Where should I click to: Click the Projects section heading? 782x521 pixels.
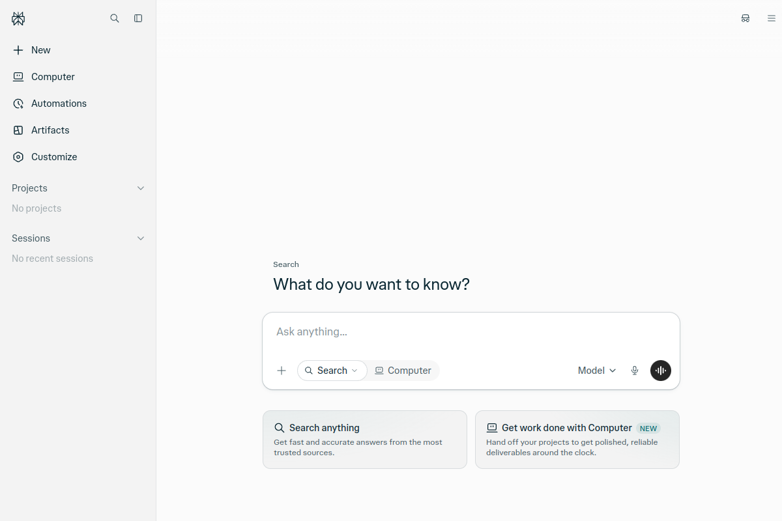pyautogui.click(x=29, y=188)
